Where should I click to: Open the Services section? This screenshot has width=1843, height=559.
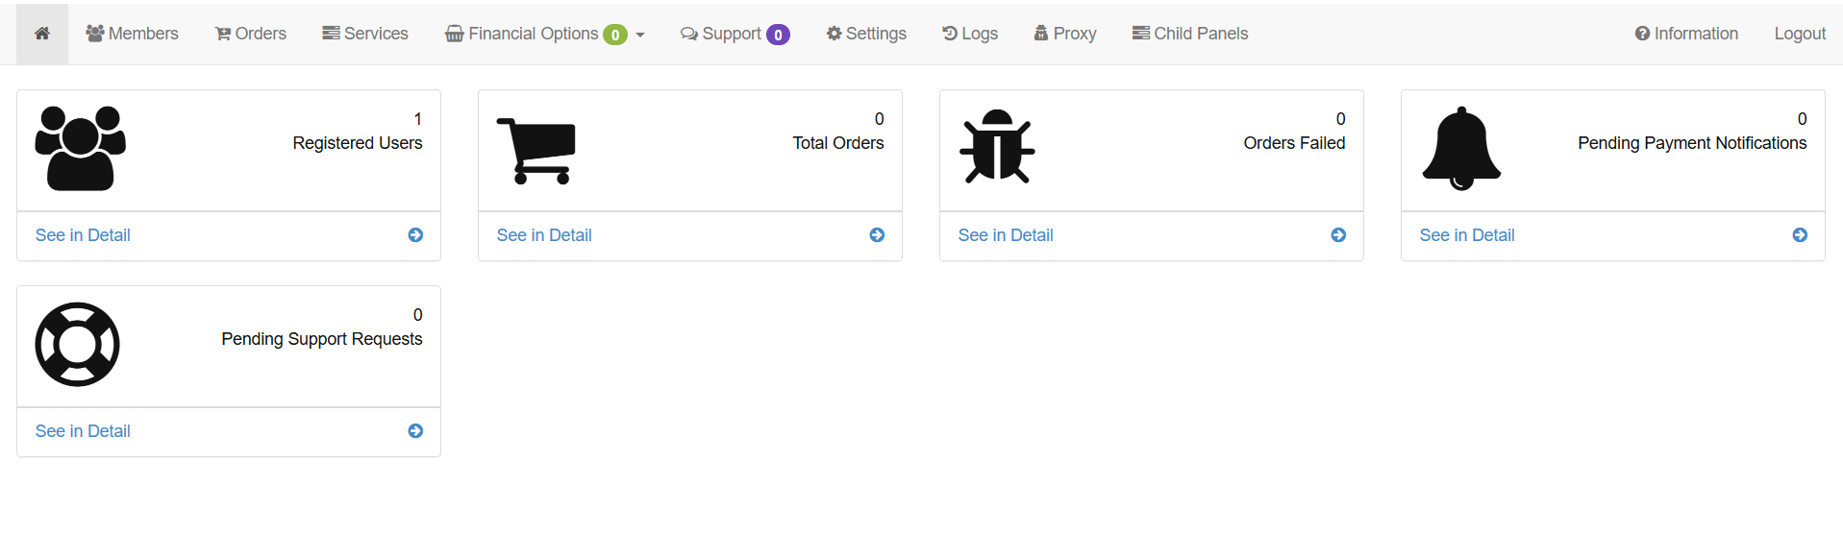[365, 34]
